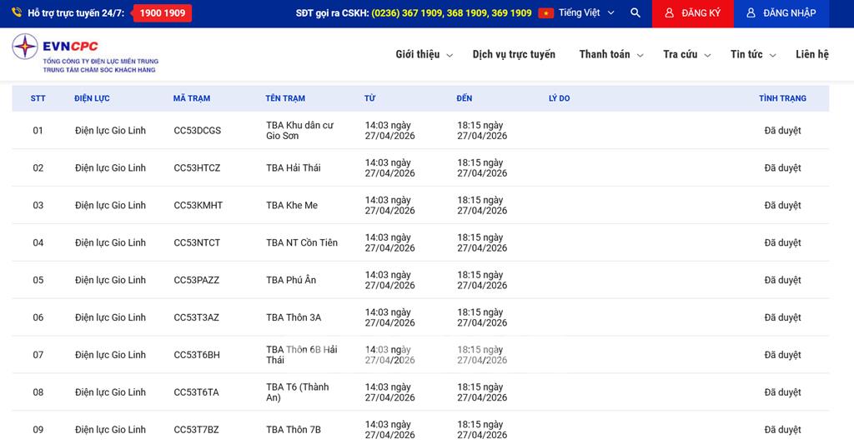Click the TÌNH TRẠNG column header

click(x=782, y=98)
